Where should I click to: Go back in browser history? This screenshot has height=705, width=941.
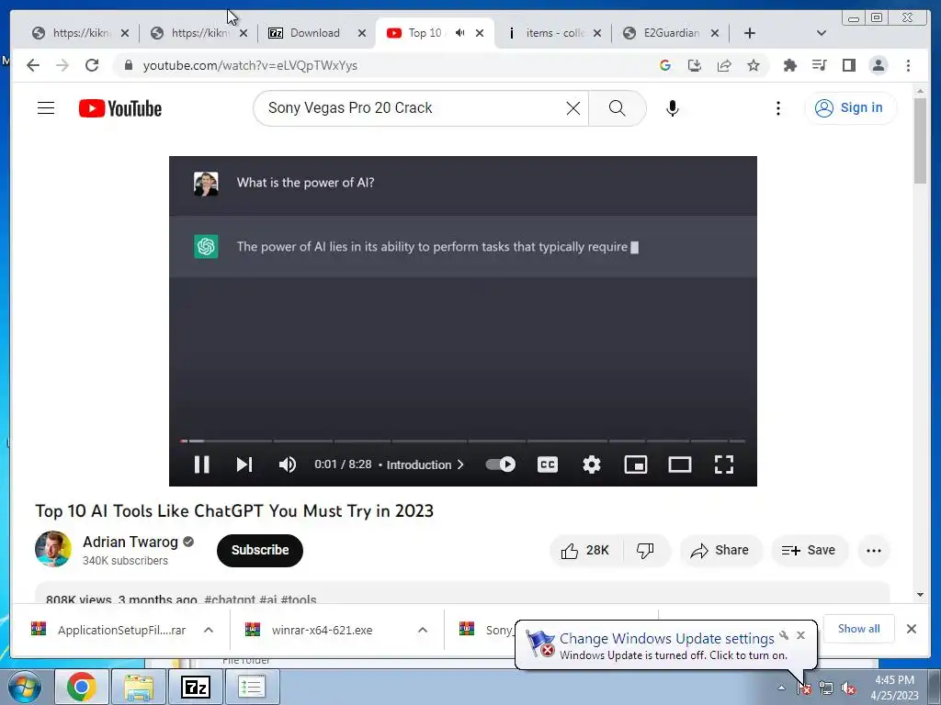point(33,65)
